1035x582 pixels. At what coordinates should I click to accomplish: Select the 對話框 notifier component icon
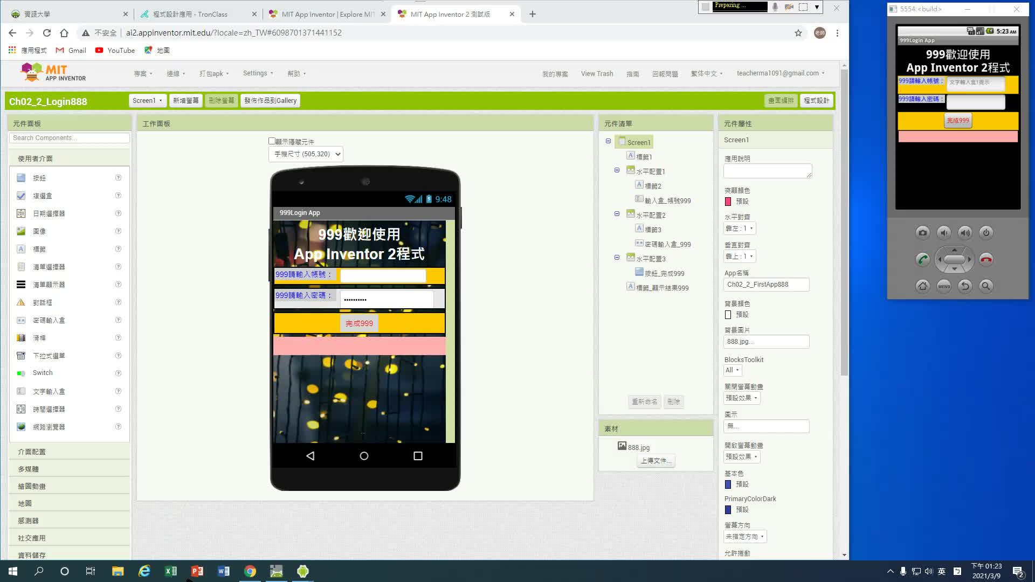[21, 302]
